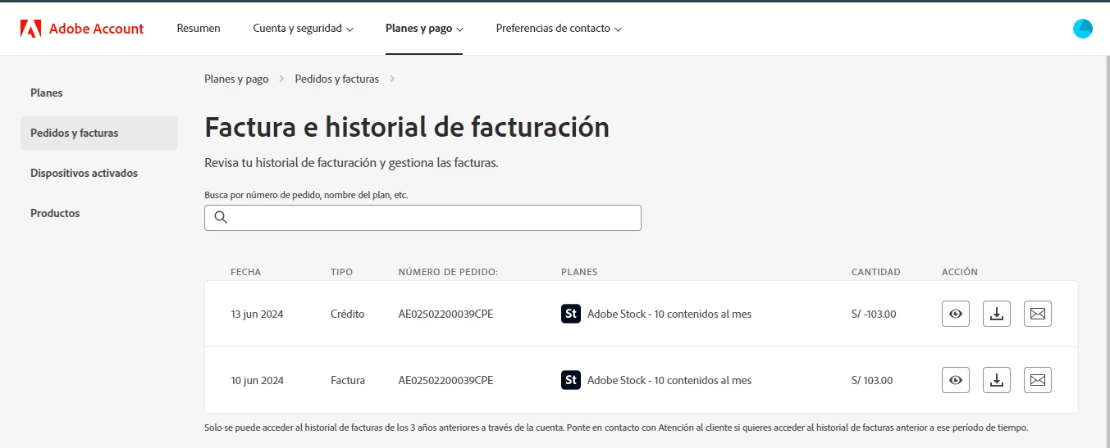View the 13 jun 2024 credit invoice
The height and width of the screenshot is (448, 1110).
coord(956,314)
